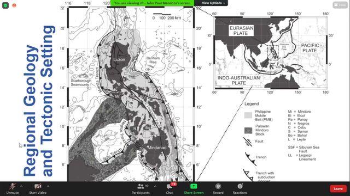Click the Philippine Mobile Belt legend swatch
350x196 pixels.
(x=248, y=115)
